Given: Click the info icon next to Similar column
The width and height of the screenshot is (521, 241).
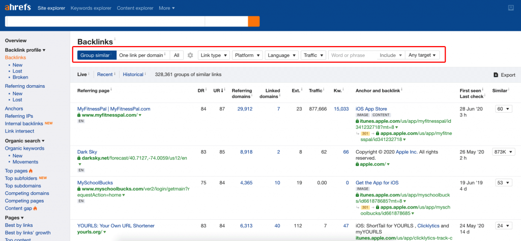Looking at the screenshot, I should pos(509,89).
